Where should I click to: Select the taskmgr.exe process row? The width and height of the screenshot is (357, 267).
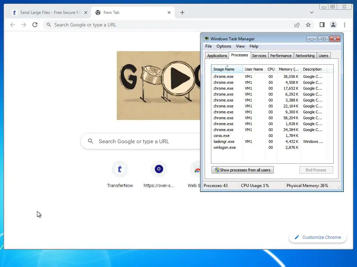[x=269, y=141]
